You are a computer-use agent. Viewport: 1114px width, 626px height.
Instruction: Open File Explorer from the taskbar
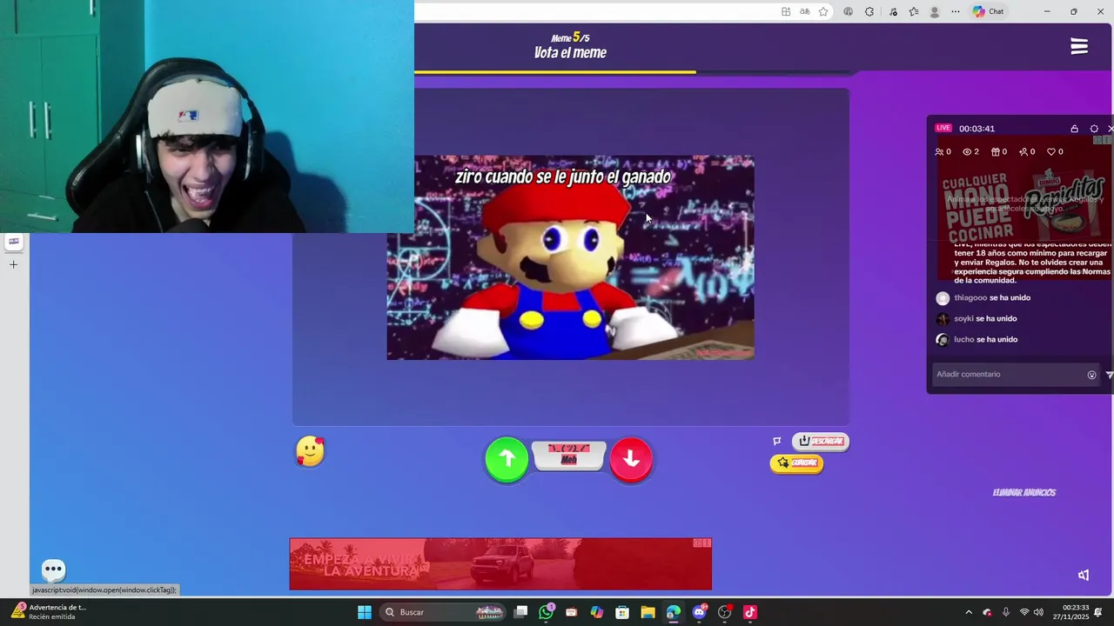pyautogui.click(x=648, y=612)
